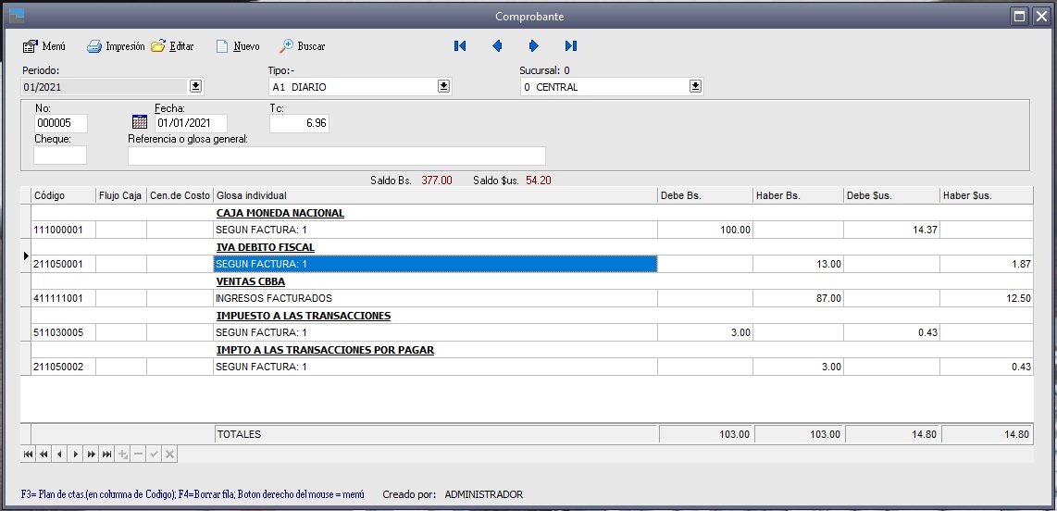1057x511 pixels.
Task: Click the Impresión printer icon
Action: (94, 46)
